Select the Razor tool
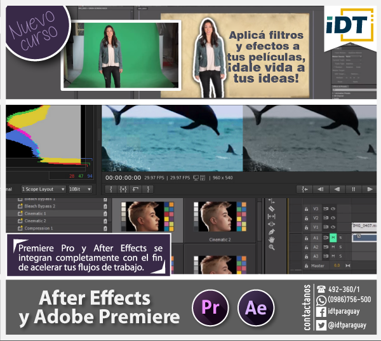381x341 pixels. tap(271, 208)
